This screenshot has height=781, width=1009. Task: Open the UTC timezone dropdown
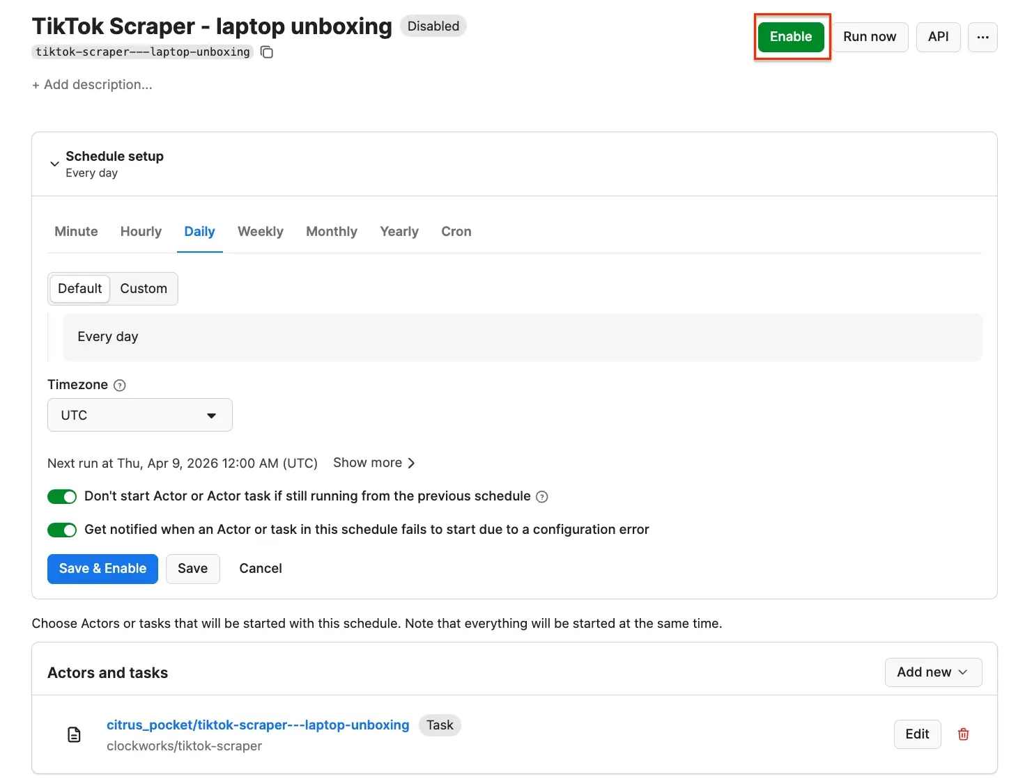[140, 415]
